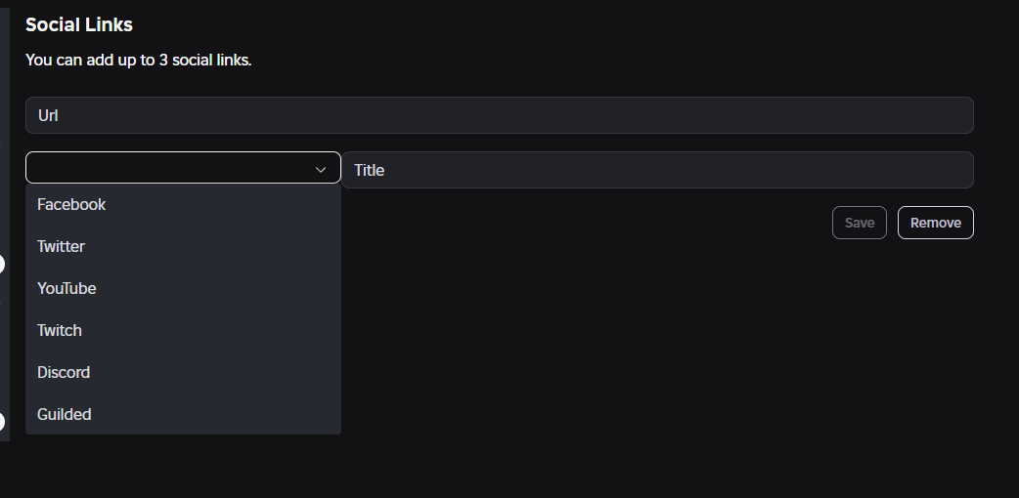Image resolution: width=1019 pixels, height=498 pixels.
Task: Click the empty social type combo box
Action: click(x=183, y=168)
